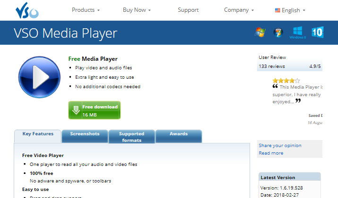The height and width of the screenshot is (198, 338).
Task: Click the '100% free' bullet text
Action: (42, 173)
